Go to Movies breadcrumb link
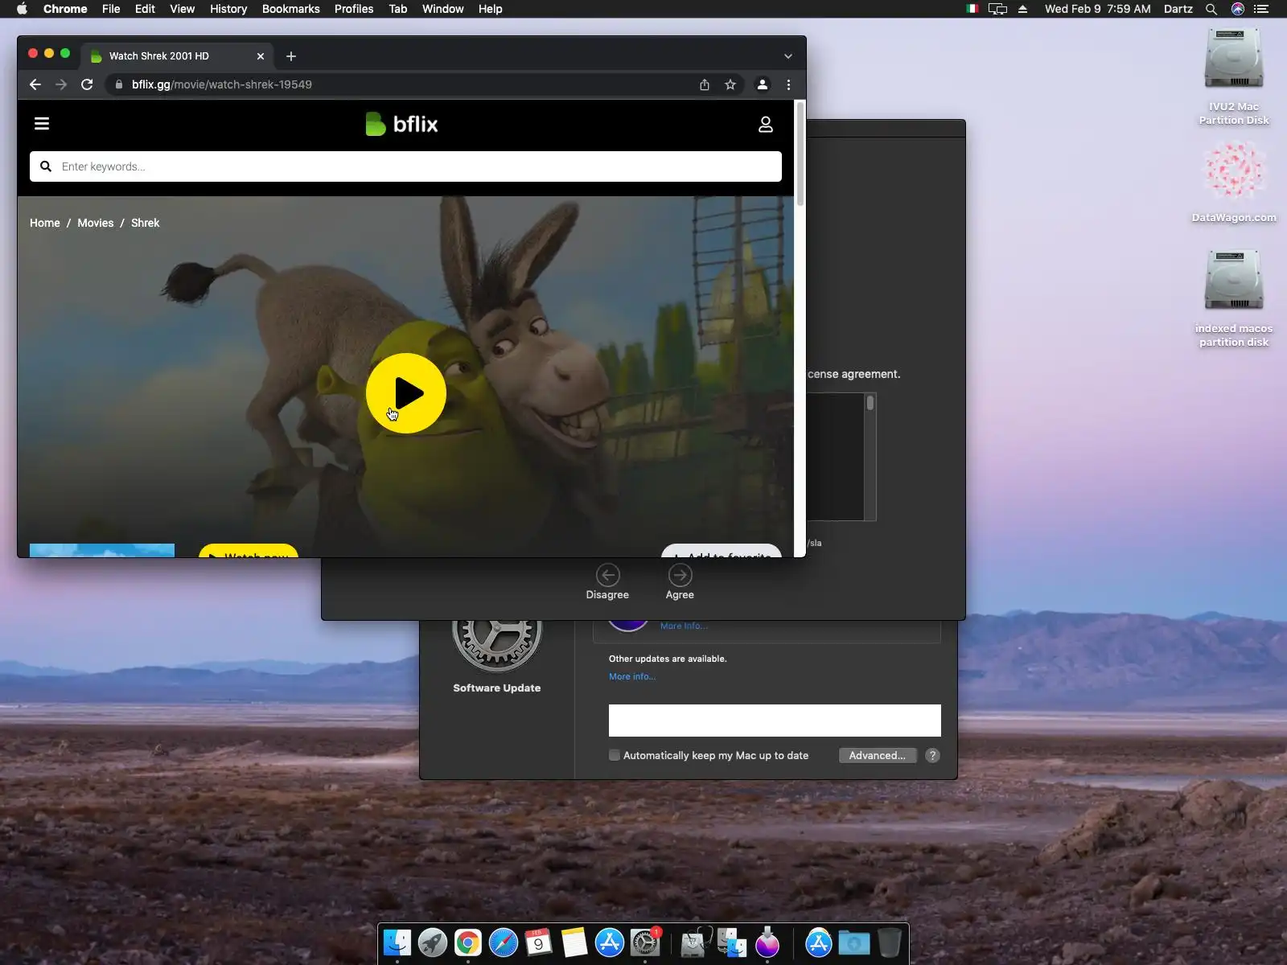The image size is (1287, 965). pyautogui.click(x=96, y=223)
